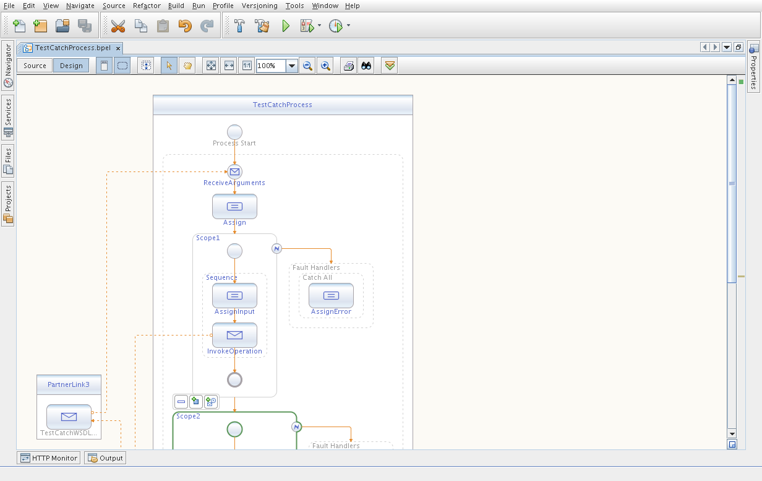762x481 pixels.
Task: Select the AssignInput activity node
Action: 234,295
